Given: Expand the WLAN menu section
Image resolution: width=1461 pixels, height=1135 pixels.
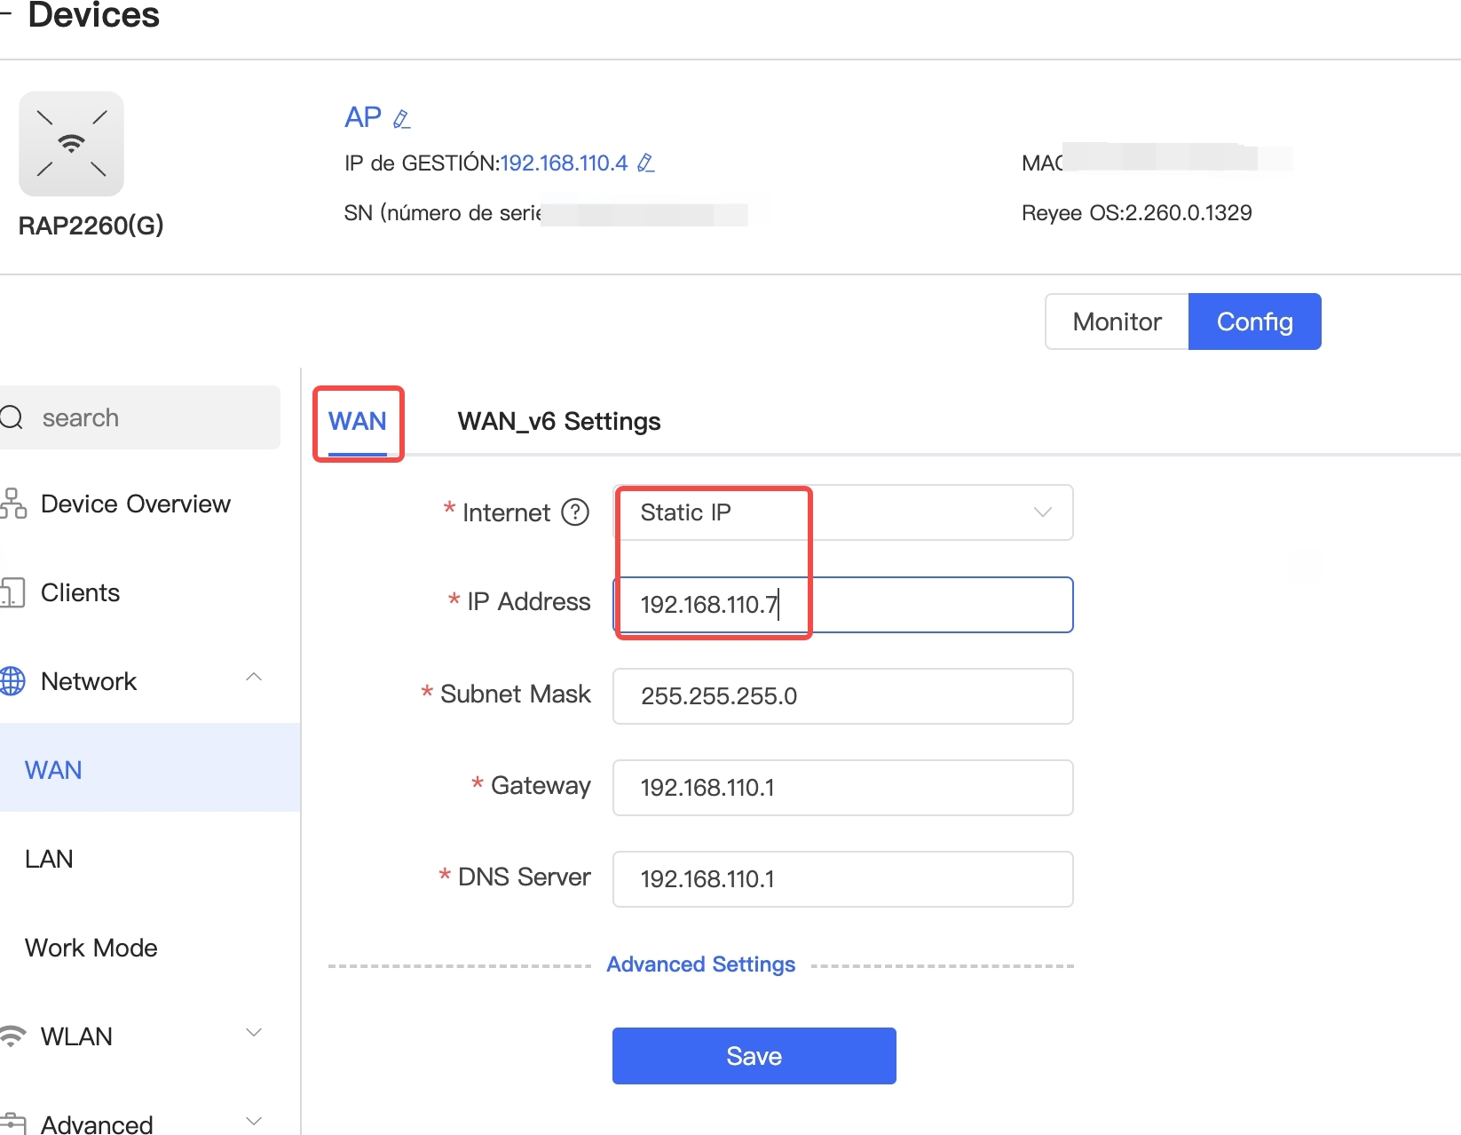Looking at the screenshot, I should point(254,1033).
